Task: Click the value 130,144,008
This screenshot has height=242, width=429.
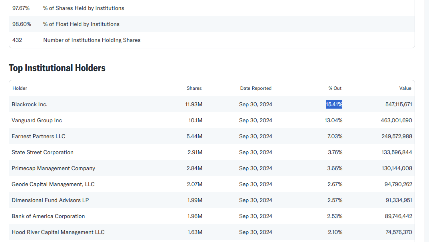Action: [x=397, y=168]
